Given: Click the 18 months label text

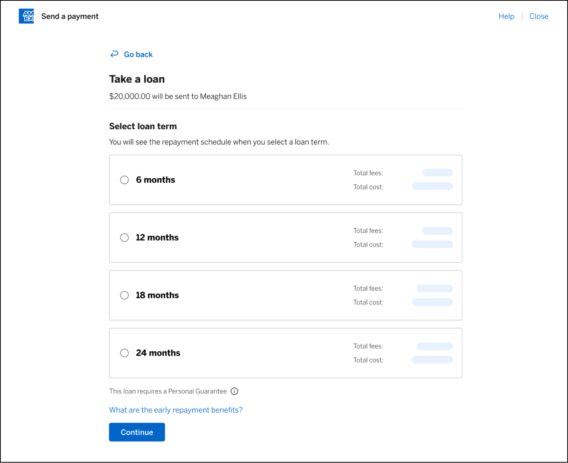Looking at the screenshot, I should pyautogui.click(x=157, y=295).
